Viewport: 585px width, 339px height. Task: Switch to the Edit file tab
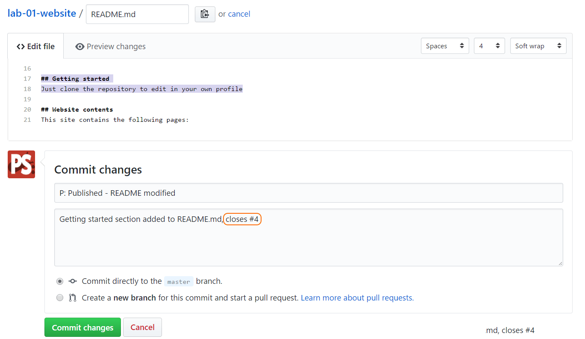(x=35, y=46)
